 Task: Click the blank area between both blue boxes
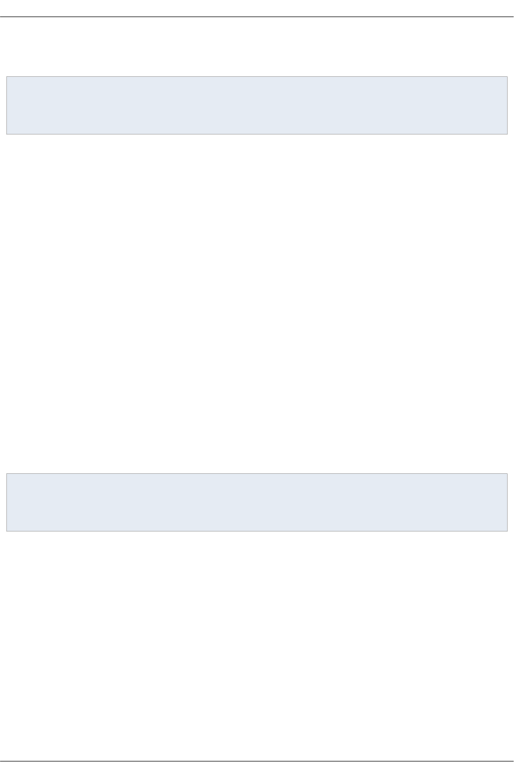[x=257, y=304]
